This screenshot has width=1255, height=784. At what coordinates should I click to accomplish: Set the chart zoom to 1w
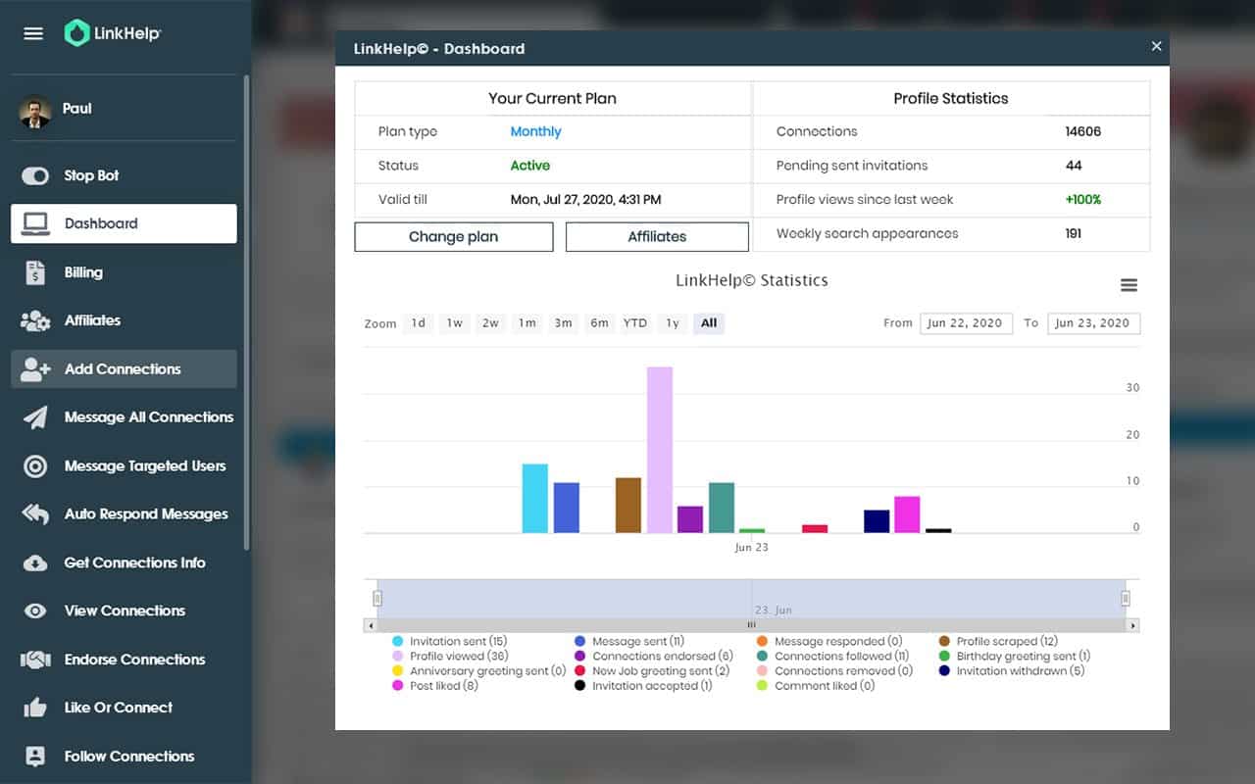click(455, 323)
